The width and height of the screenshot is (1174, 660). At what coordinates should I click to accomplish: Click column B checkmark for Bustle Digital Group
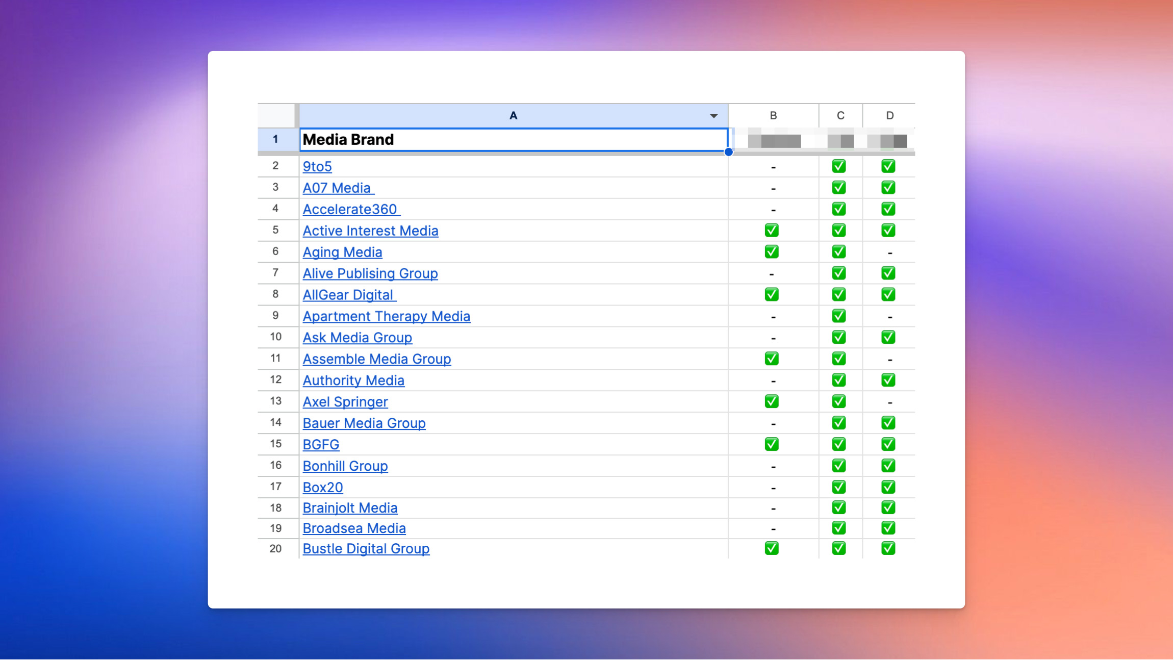pyautogui.click(x=772, y=549)
